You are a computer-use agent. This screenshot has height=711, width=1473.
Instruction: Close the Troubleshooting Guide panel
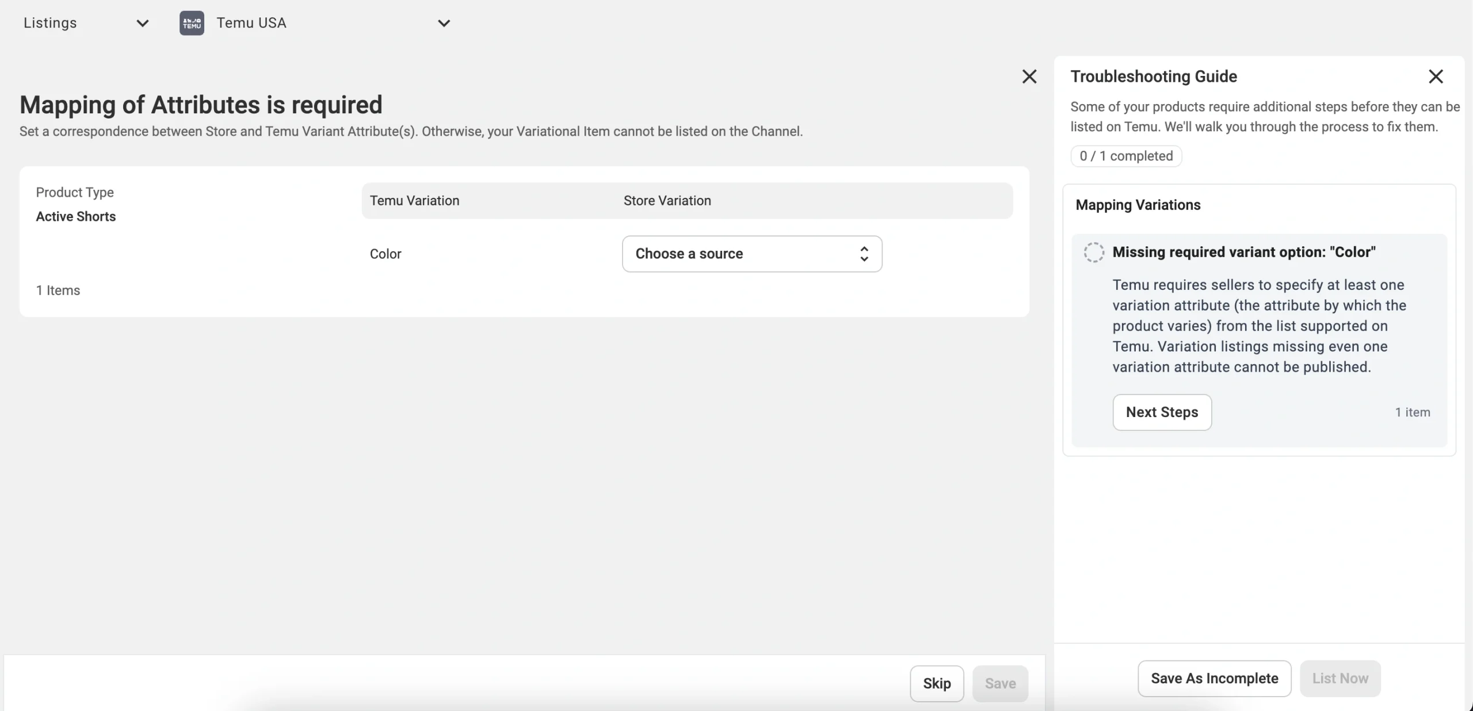tap(1436, 77)
